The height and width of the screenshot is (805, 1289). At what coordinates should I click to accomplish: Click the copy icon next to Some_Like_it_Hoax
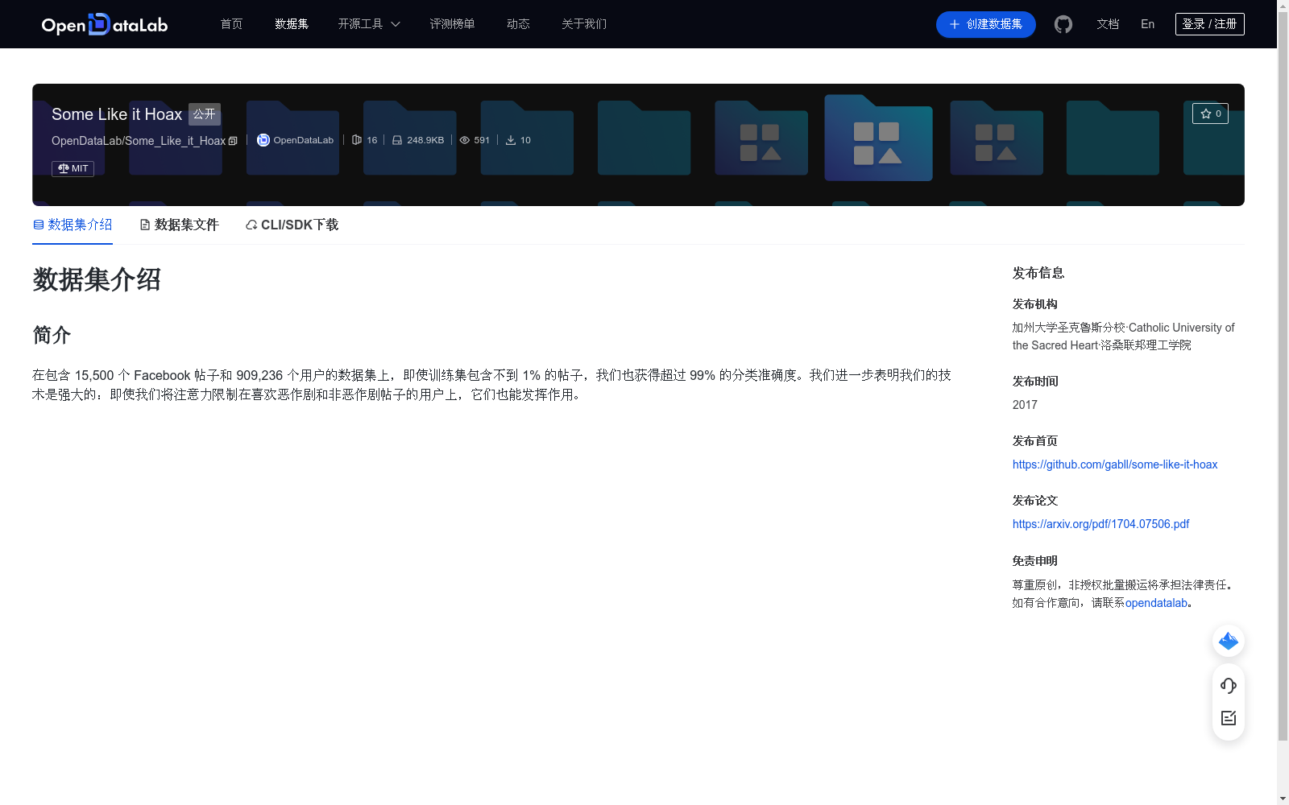[233, 141]
